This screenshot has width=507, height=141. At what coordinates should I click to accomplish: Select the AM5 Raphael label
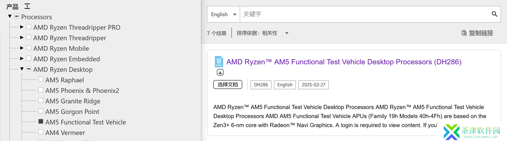pos(65,80)
